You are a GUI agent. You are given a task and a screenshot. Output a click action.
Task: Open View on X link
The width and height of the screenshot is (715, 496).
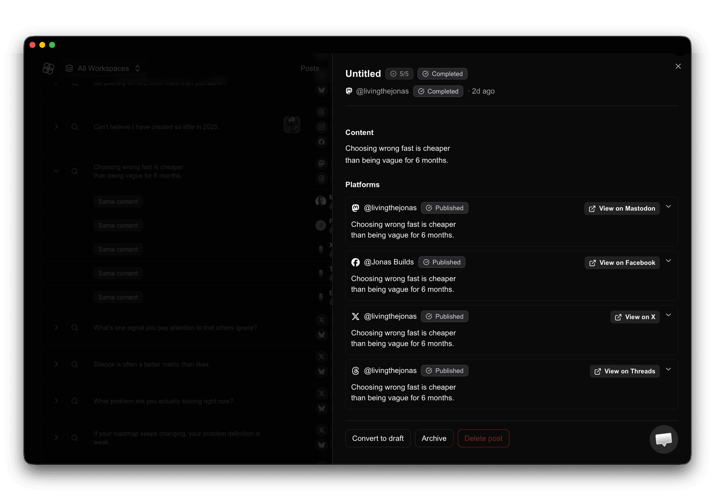click(635, 317)
